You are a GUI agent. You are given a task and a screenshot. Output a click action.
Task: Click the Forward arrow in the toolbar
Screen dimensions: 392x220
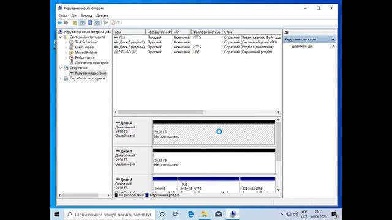click(66, 23)
